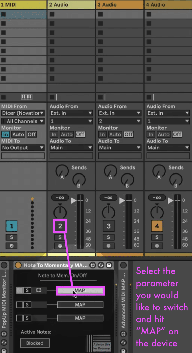Screen dimensions: 192x353
Task: Set 3 Audio monitor to Auto
Action: pyautogui.click(x=115, y=134)
